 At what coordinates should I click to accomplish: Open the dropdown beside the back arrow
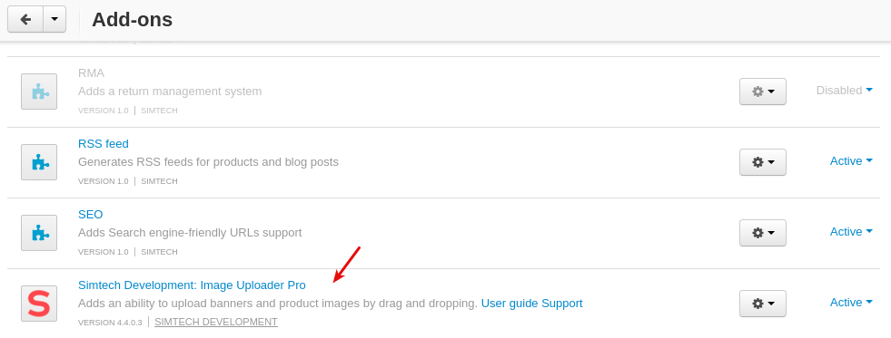click(54, 19)
